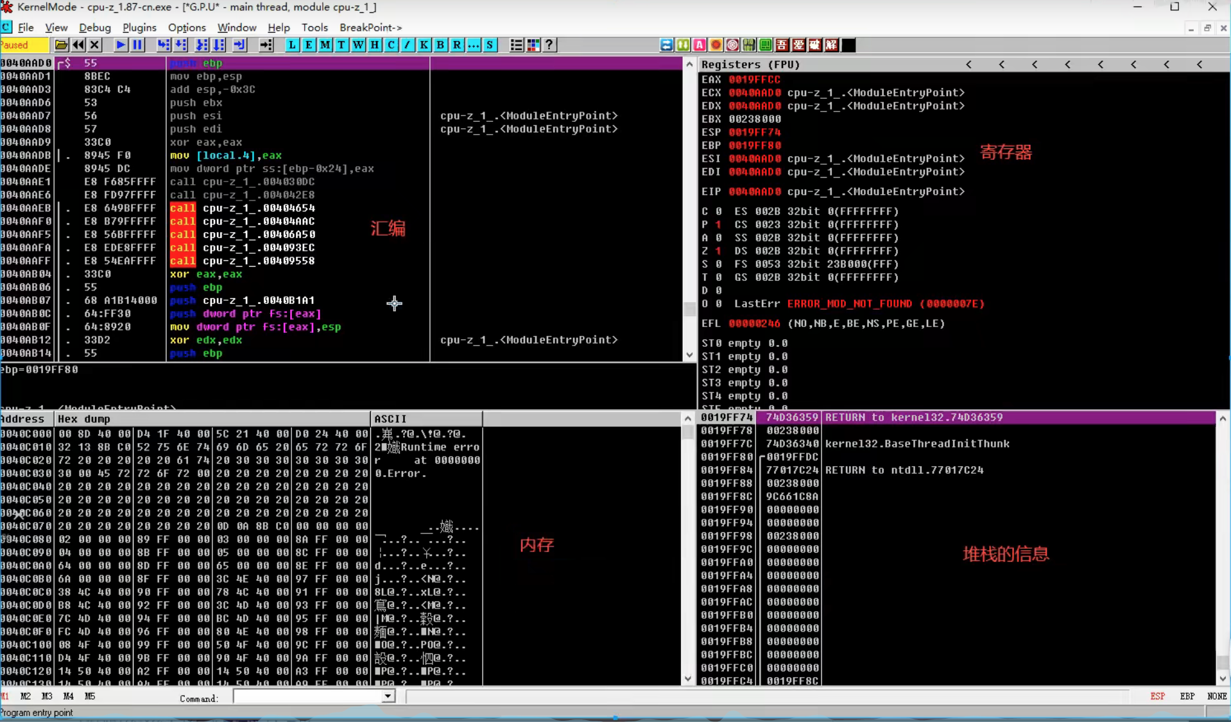Click the Hex dump column header
The width and height of the screenshot is (1231, 722).
pos(212,419)
